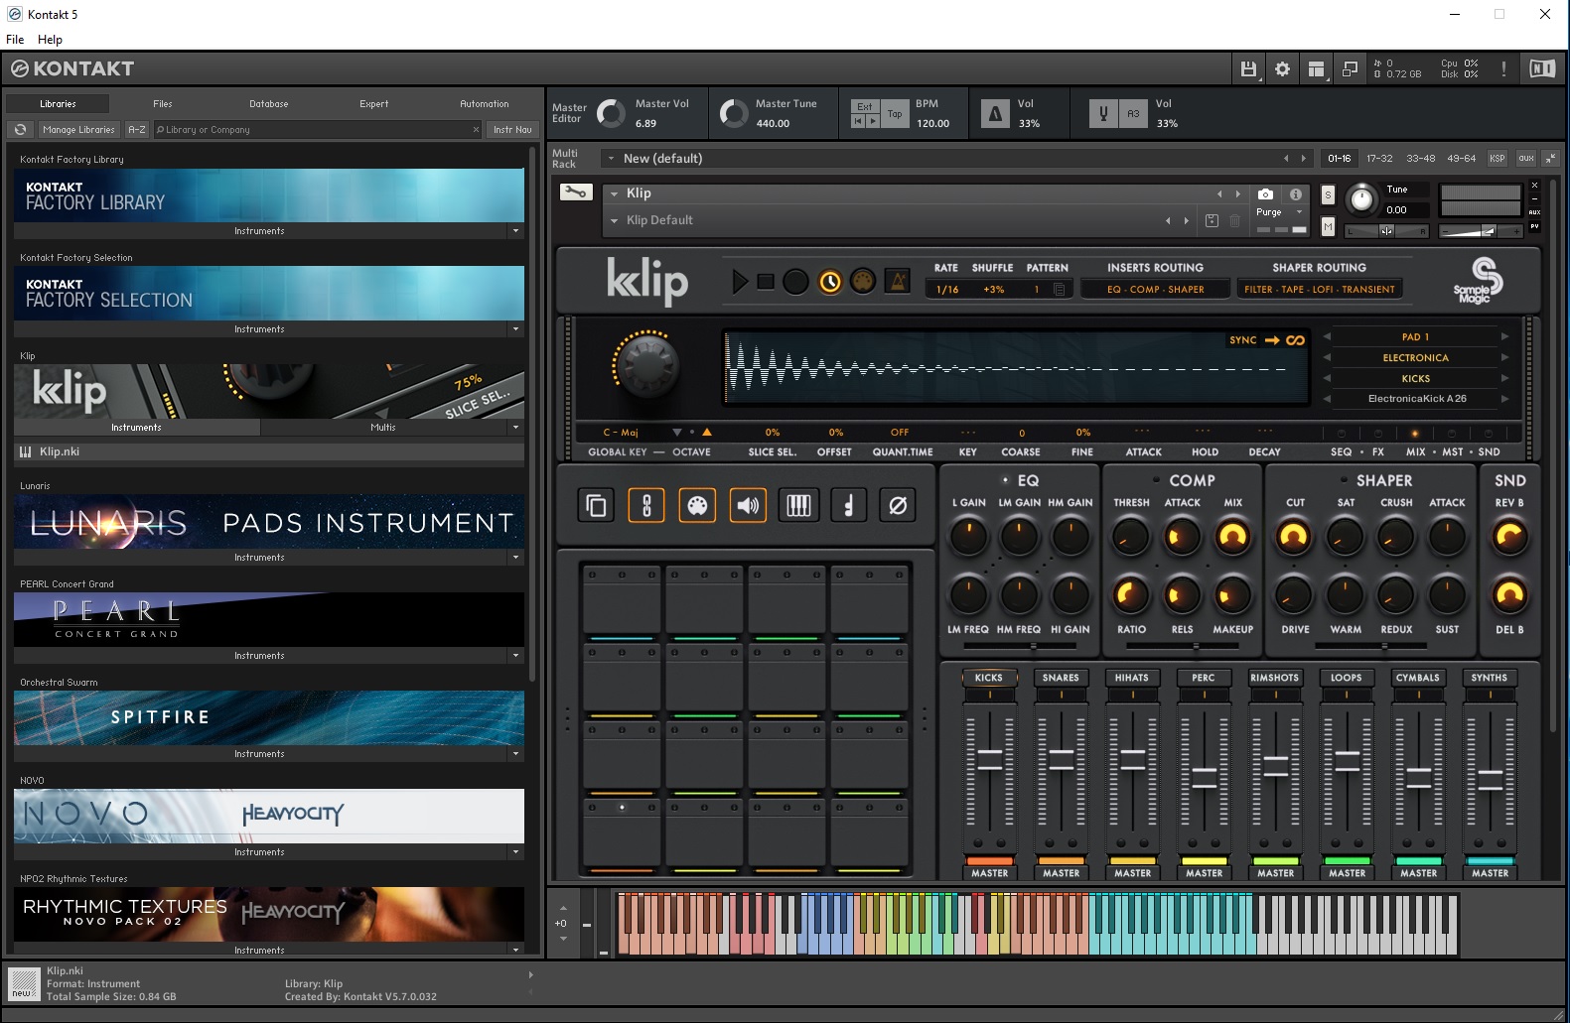Image resolution: width=1570 pixels, height=1023 pixels.
Task: Click the note icon button
Action: (848, 506)
